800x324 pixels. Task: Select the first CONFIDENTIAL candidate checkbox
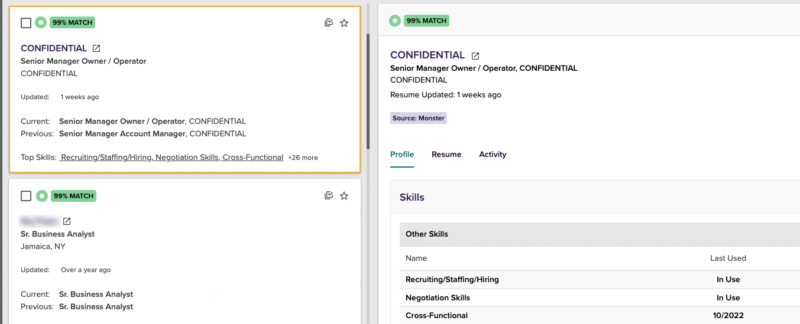pyautogui.click(x=26, y=23)
